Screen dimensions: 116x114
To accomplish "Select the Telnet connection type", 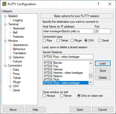I will (x=58, y=40).
